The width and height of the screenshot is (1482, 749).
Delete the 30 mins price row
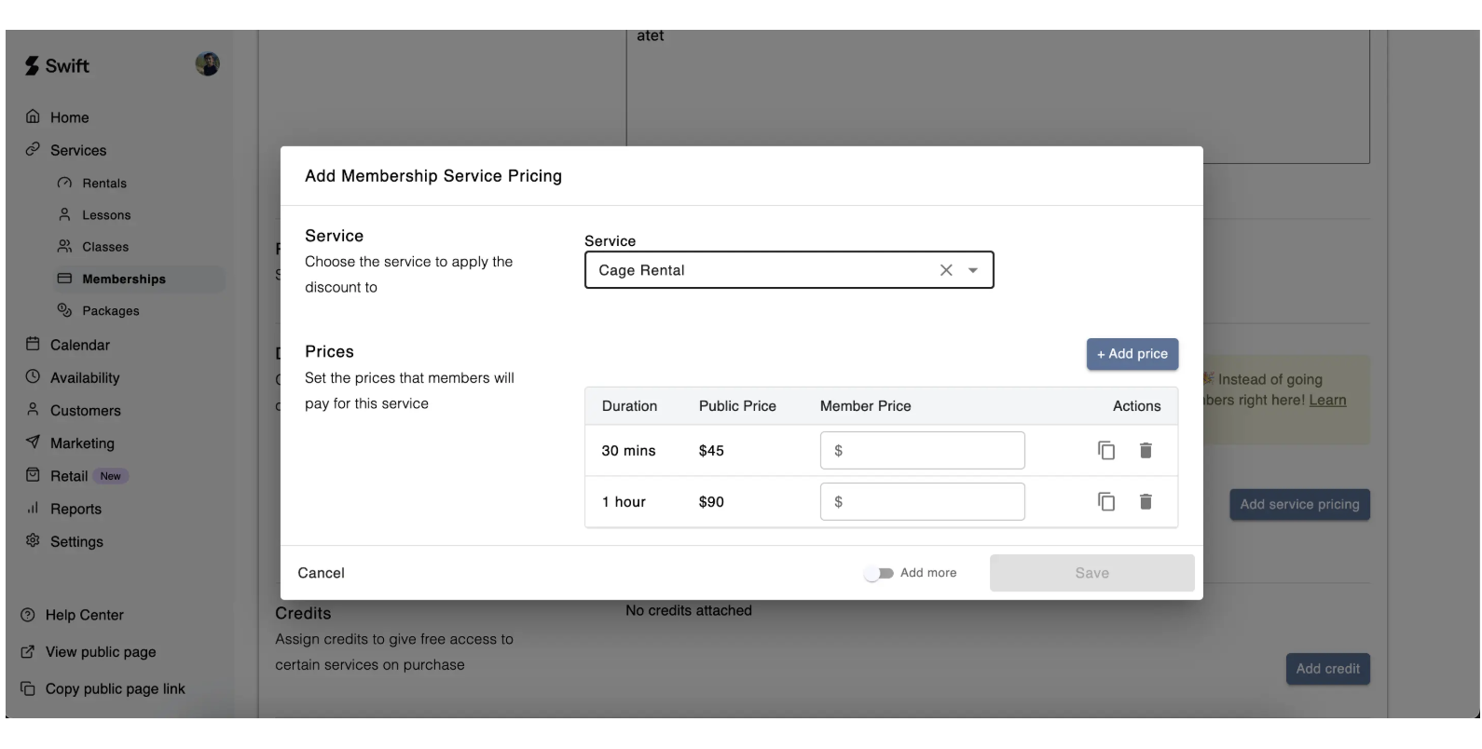click(1146, 451)
